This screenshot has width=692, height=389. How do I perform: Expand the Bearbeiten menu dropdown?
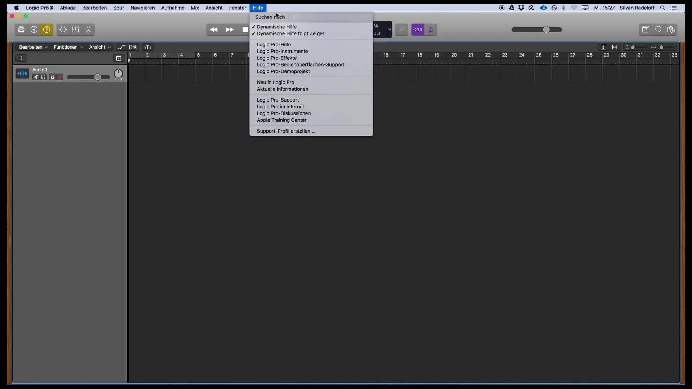[94, 8]
